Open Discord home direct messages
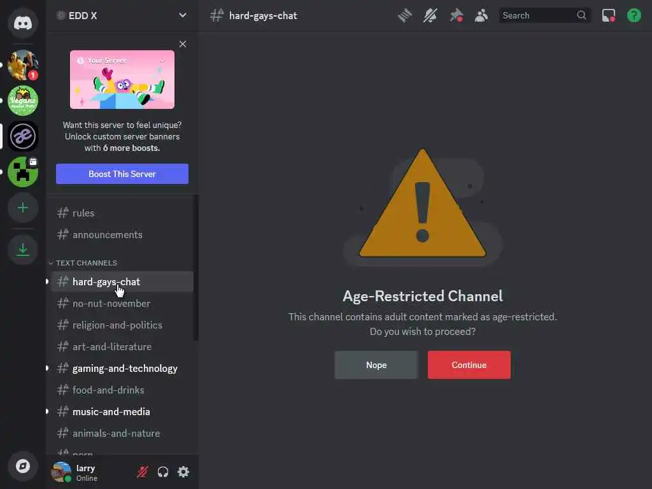The width and height of the screenshot is (652, 489). pyautogui.click(x=23, y=23)
